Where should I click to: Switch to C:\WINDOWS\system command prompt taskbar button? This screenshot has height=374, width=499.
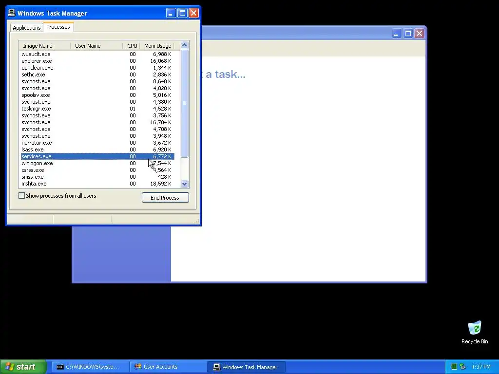tap(90, 367)
